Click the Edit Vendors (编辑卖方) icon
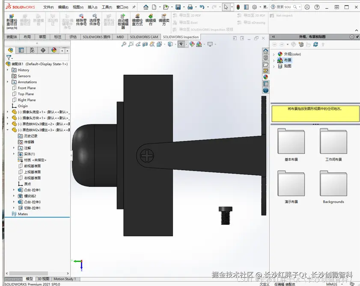The width and height of the screenshot is (360, 286). [x=164, y=20]
